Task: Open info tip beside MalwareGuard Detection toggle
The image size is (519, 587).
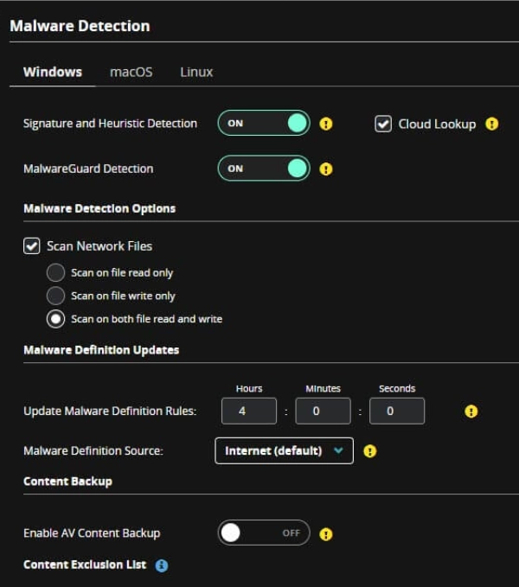Action: (x=326, y=169)
